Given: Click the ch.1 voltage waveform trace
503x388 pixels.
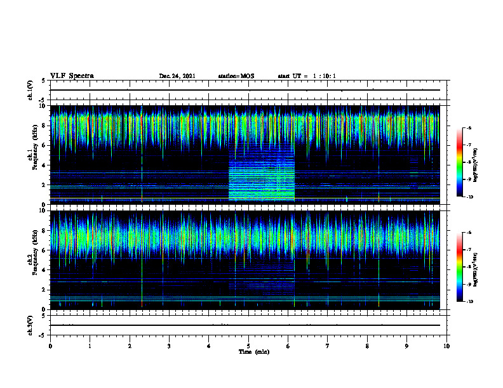Looking at the screenshot, I should (x=245, y=90).
